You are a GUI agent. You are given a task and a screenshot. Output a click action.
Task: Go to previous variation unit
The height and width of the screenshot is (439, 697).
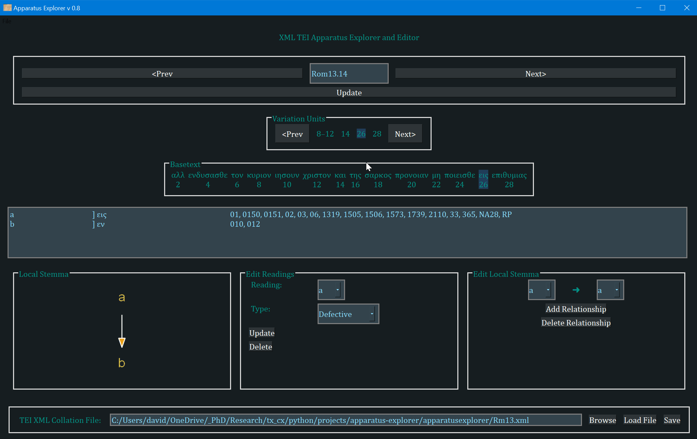coord(292,134)
